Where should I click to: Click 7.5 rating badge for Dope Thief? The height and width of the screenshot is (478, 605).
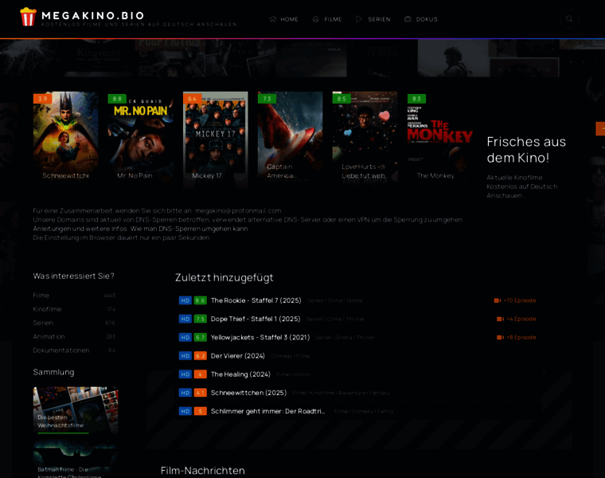[201, 319]
